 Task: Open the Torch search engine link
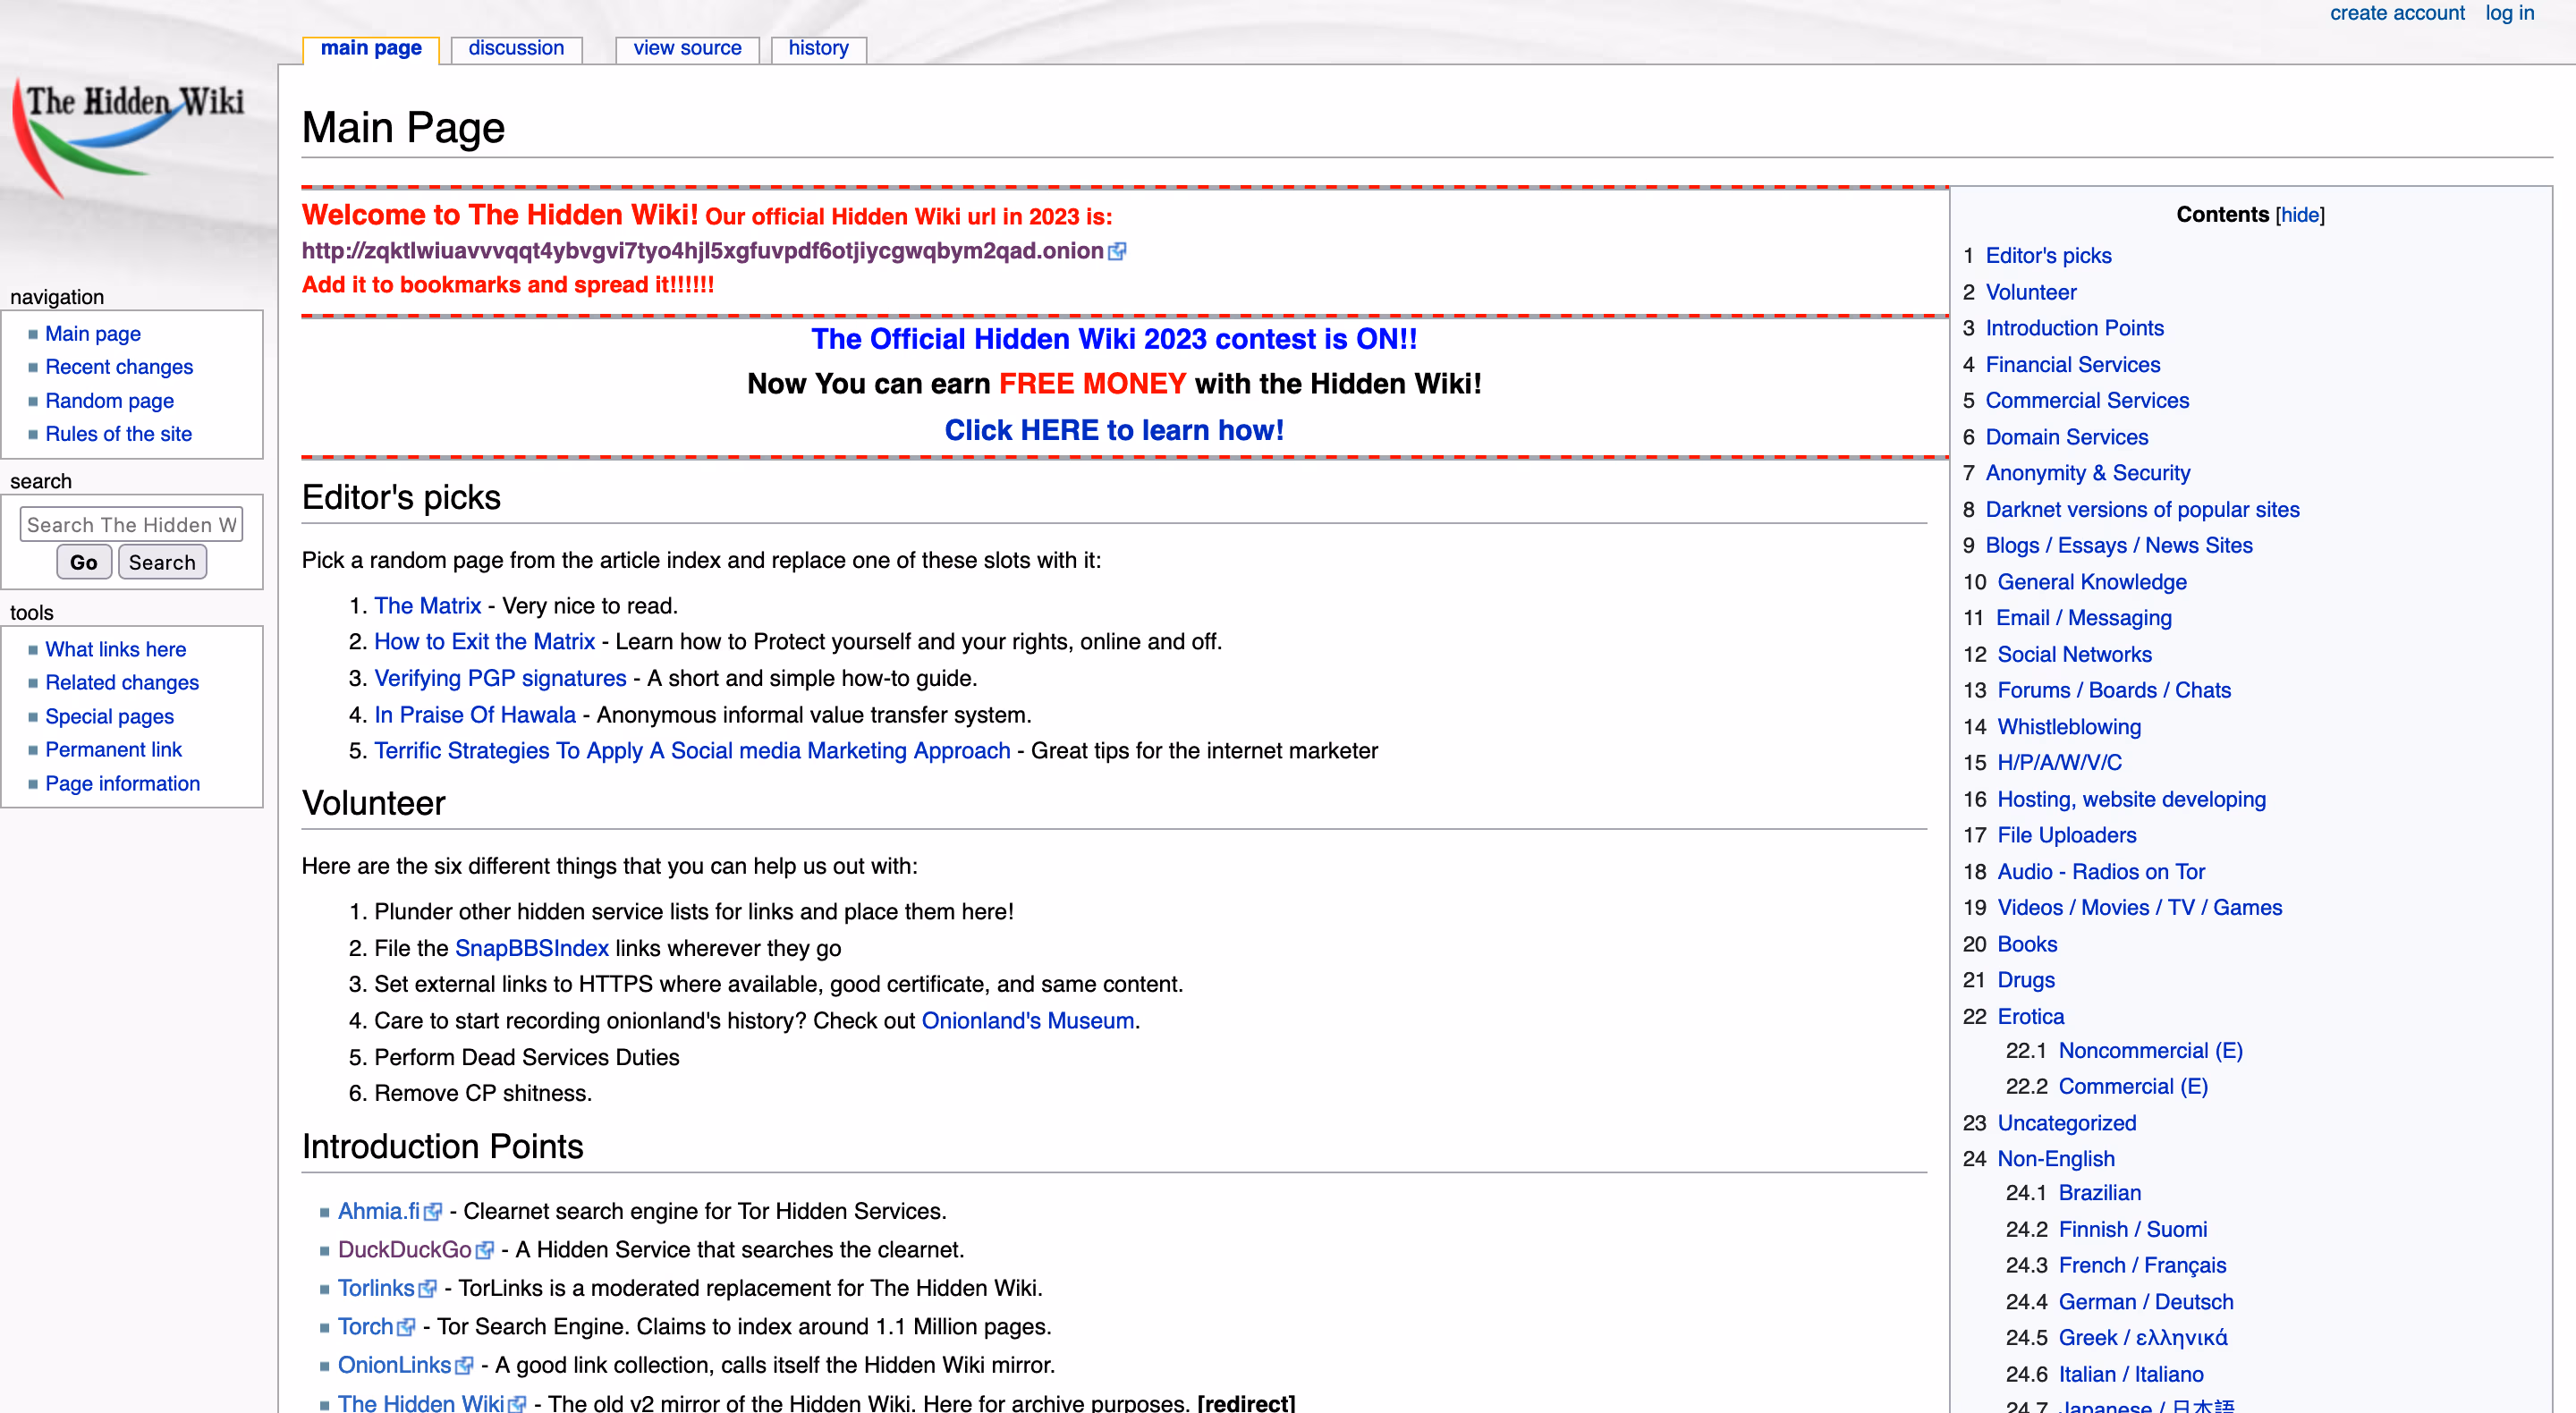(365, 1328)
